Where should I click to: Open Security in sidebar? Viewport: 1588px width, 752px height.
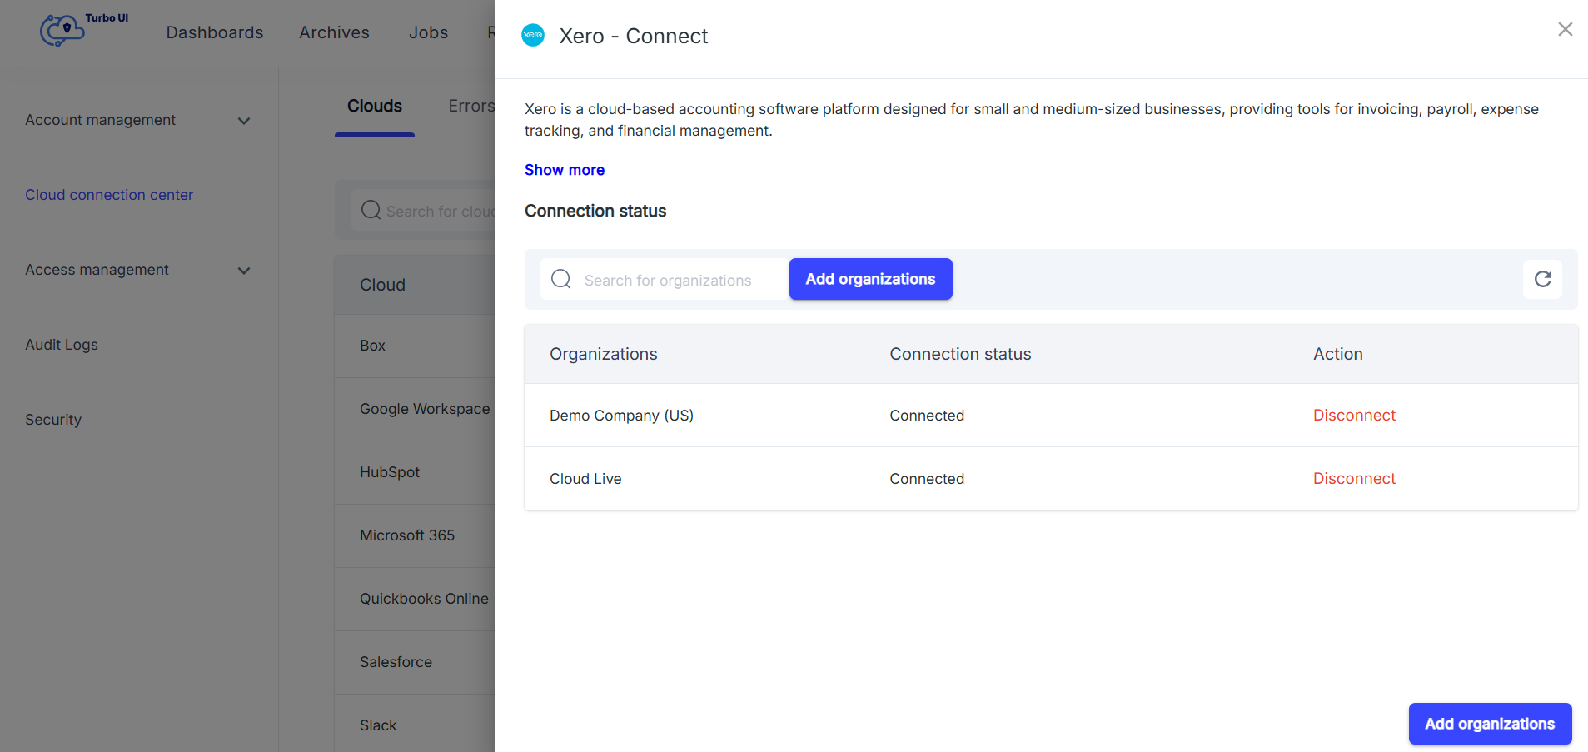pos(53,420)
